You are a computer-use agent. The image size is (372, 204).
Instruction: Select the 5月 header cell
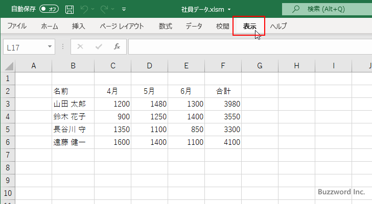tap(149, 91)
